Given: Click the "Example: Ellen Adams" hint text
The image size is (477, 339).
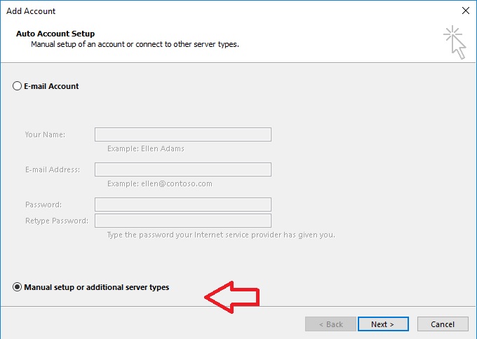Looking at the screenshot, I should pos(146,148).
